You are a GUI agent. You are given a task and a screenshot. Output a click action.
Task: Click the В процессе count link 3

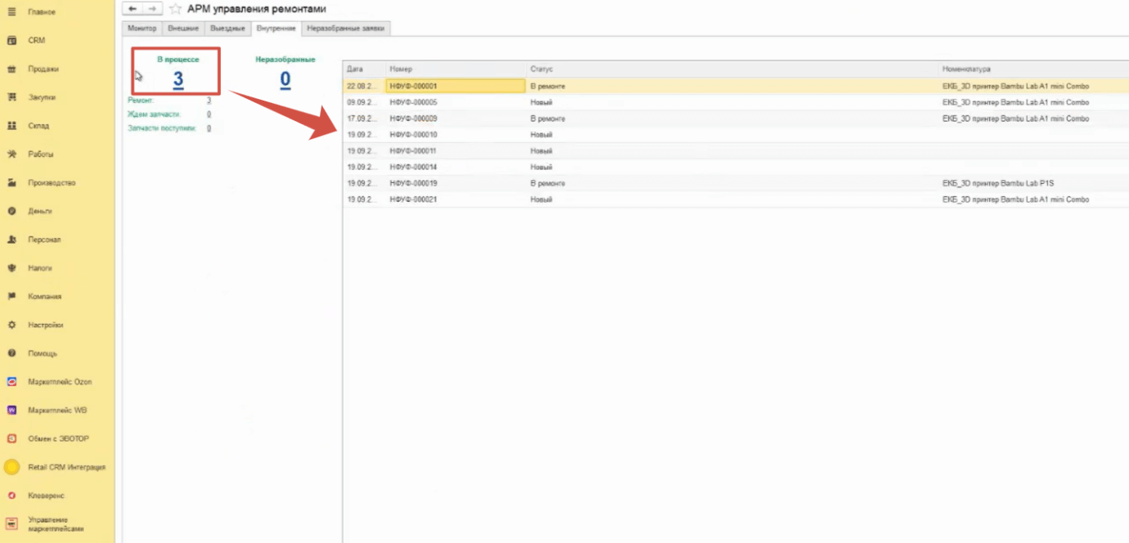pos(178,79)
